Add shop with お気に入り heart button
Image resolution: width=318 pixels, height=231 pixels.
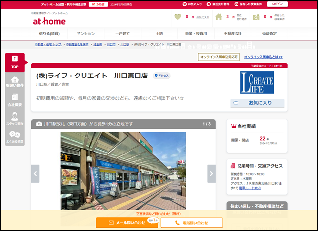pyautogui.click(x=257, y=103)
